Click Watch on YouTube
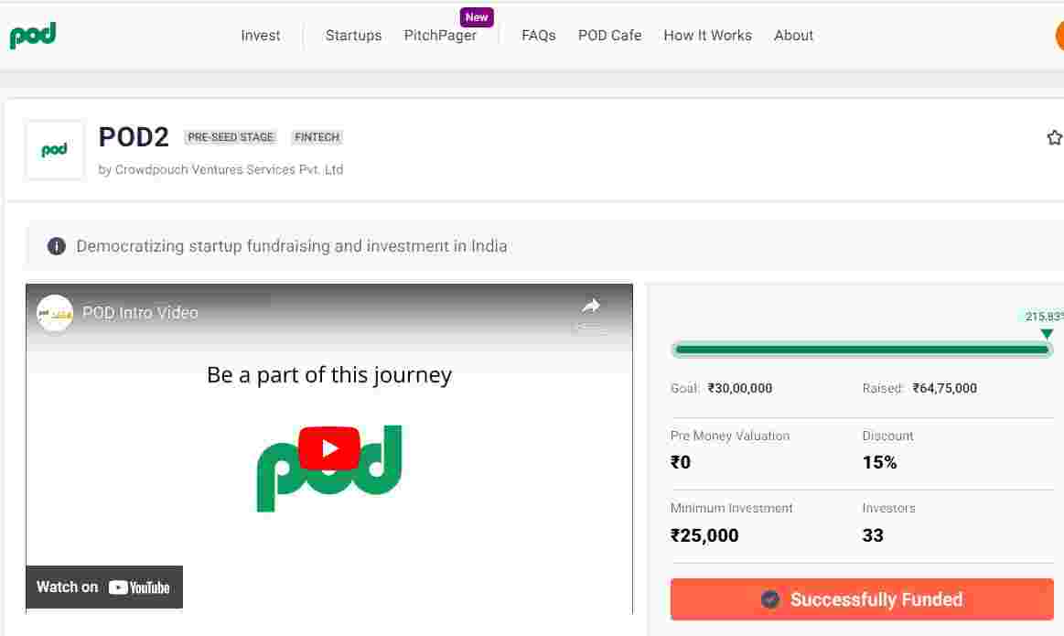The image size is (1064, 636). click(x=104, y=587)
